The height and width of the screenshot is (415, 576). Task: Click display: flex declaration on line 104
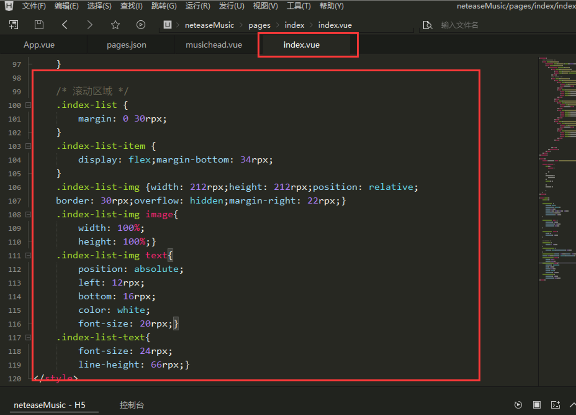pyautogui.click(x=117, y=160)
